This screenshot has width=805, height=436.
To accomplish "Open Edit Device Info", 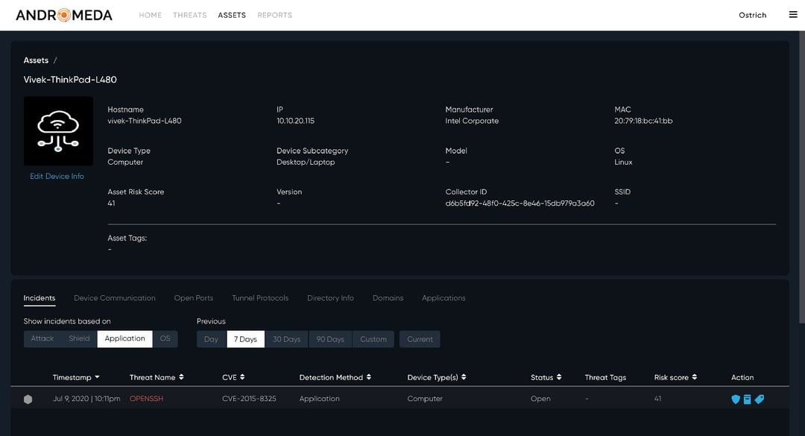I will click(58, 176).
